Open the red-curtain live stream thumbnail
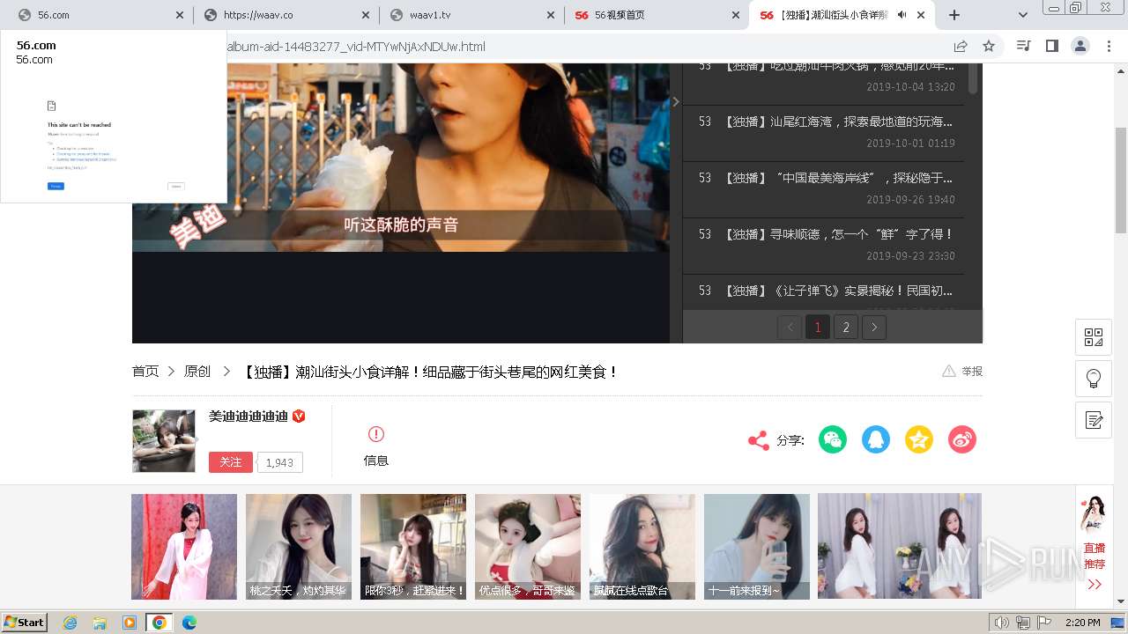Screen dimensions: 1128x634 coord(184,547)
